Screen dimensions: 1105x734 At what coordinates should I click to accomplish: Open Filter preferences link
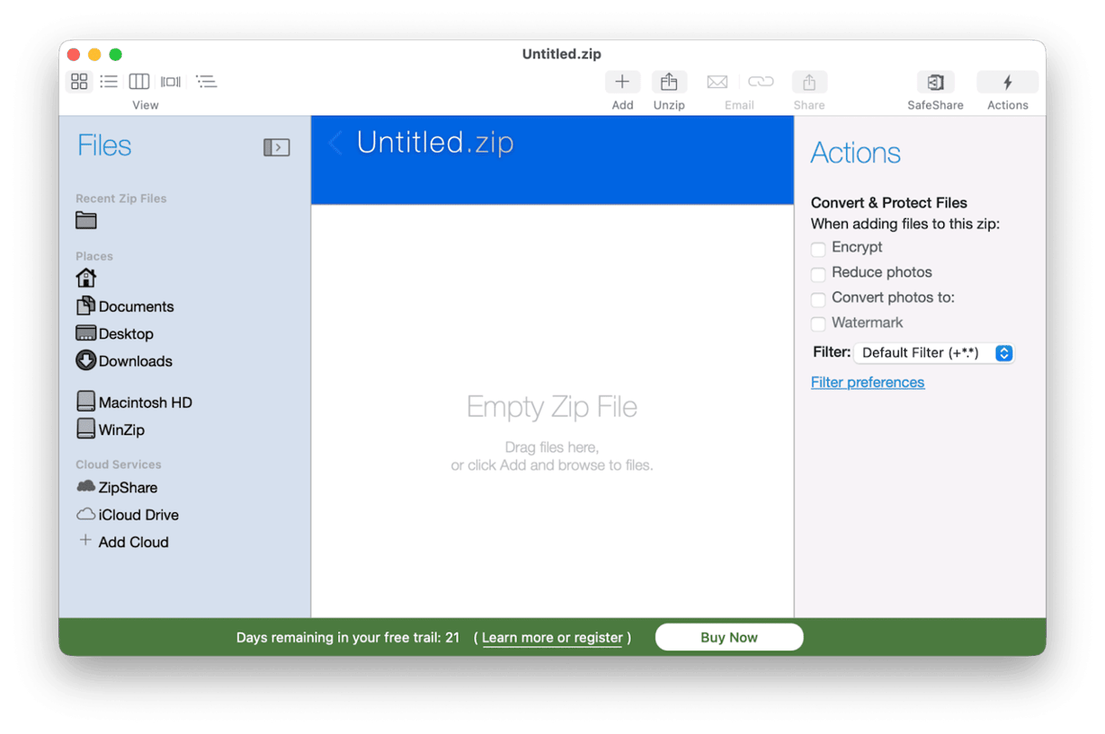[x=867, y=382]
